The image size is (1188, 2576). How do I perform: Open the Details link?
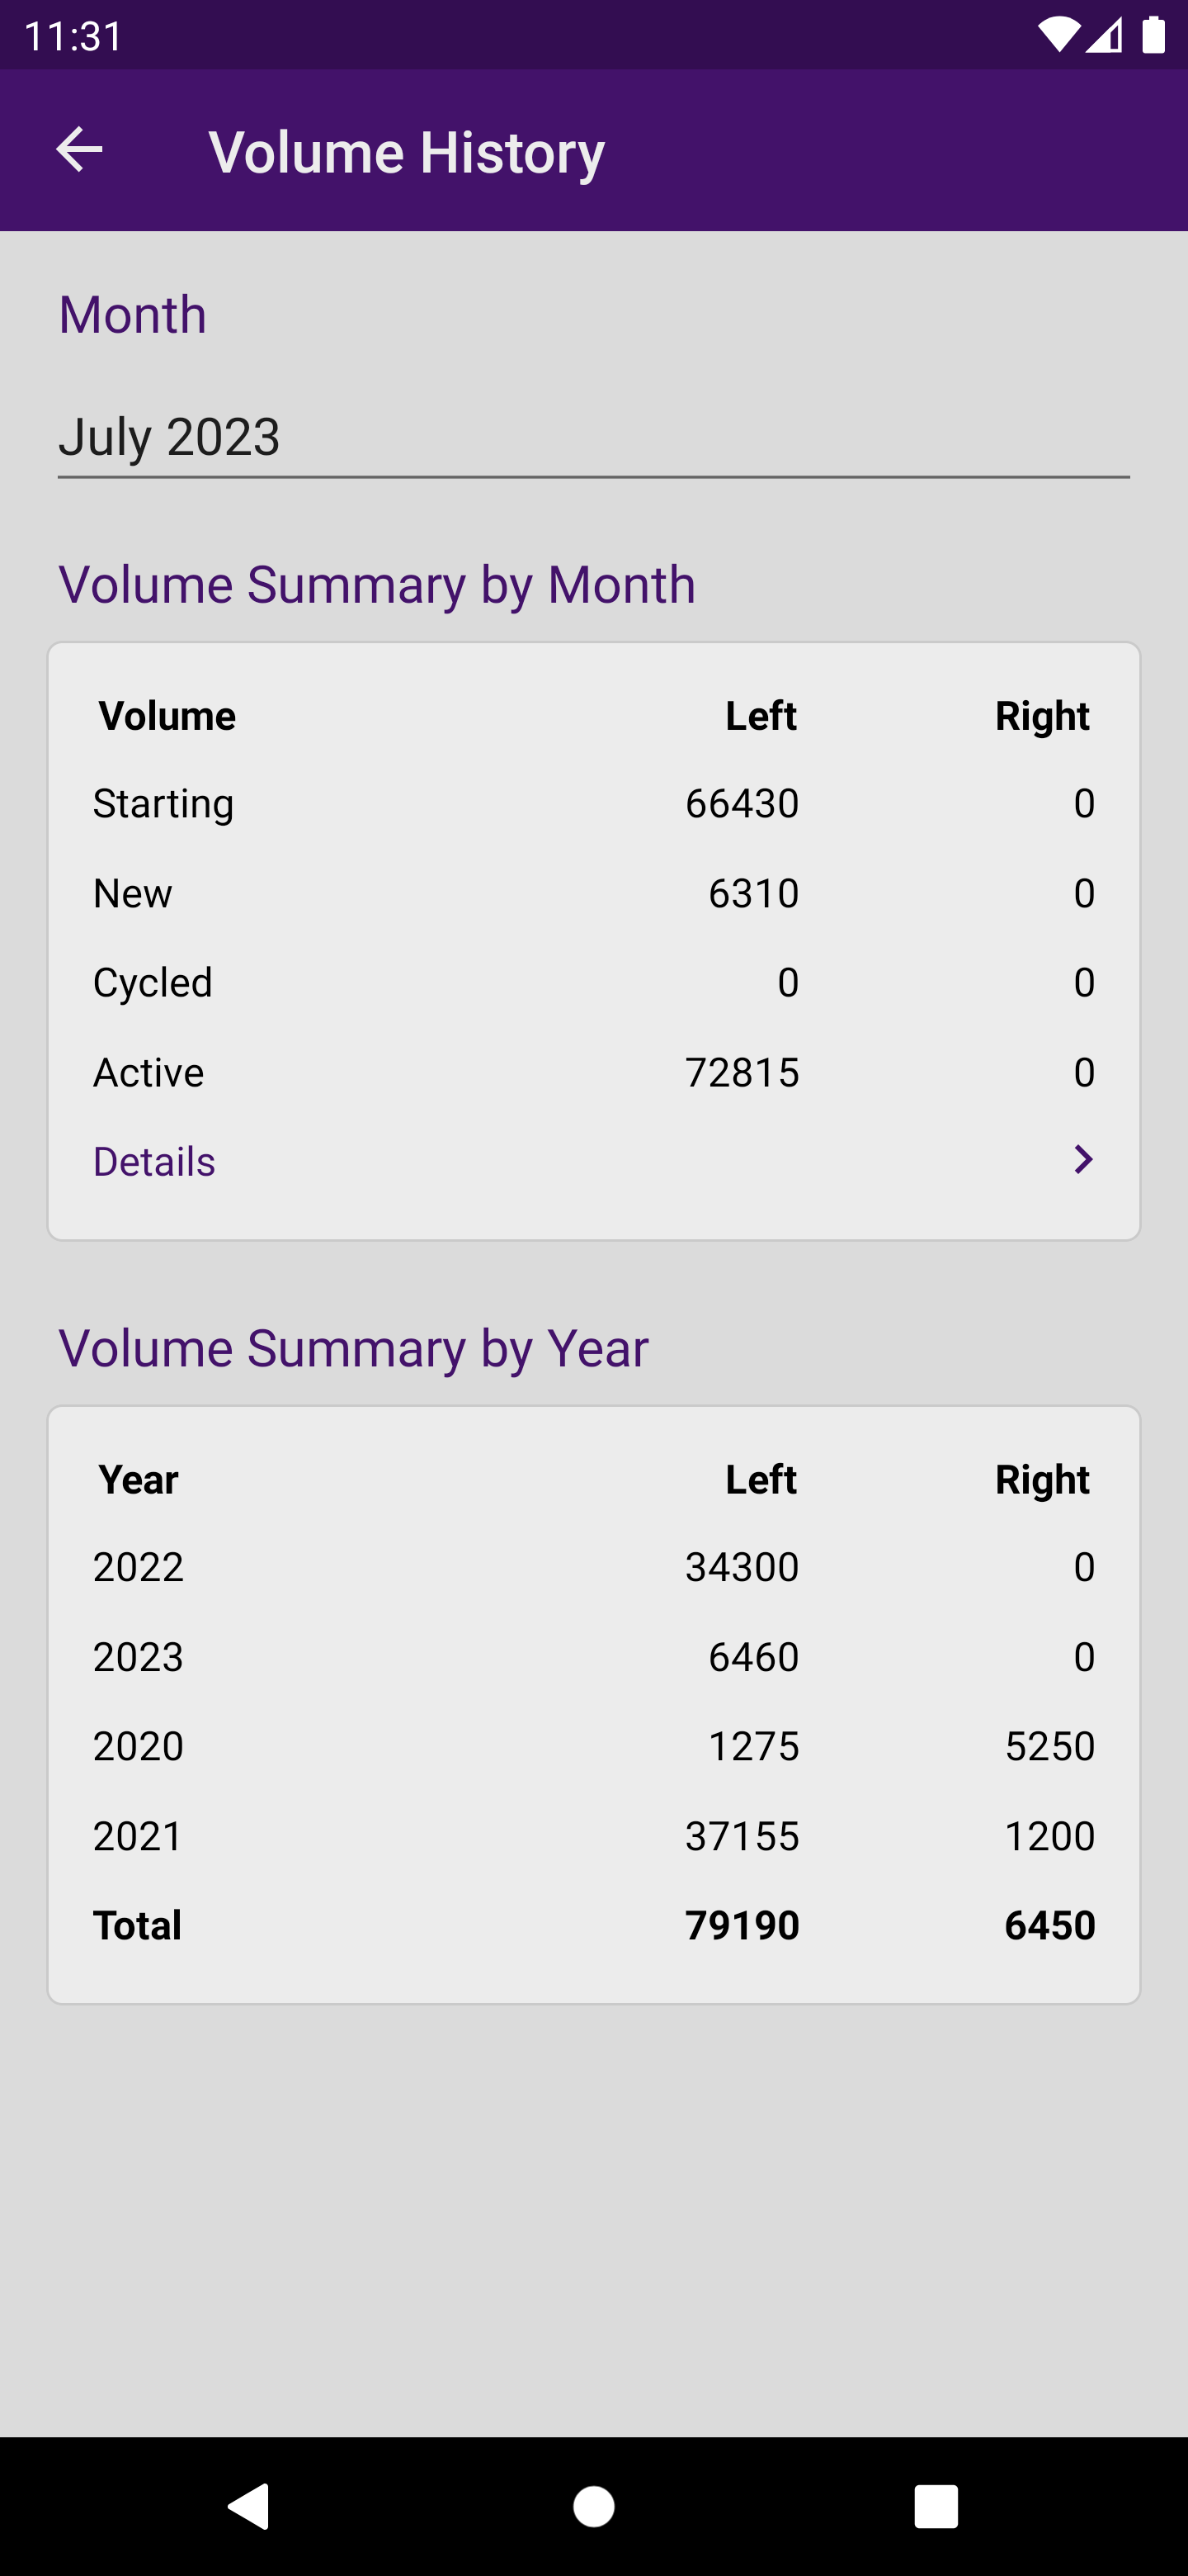155,1162
